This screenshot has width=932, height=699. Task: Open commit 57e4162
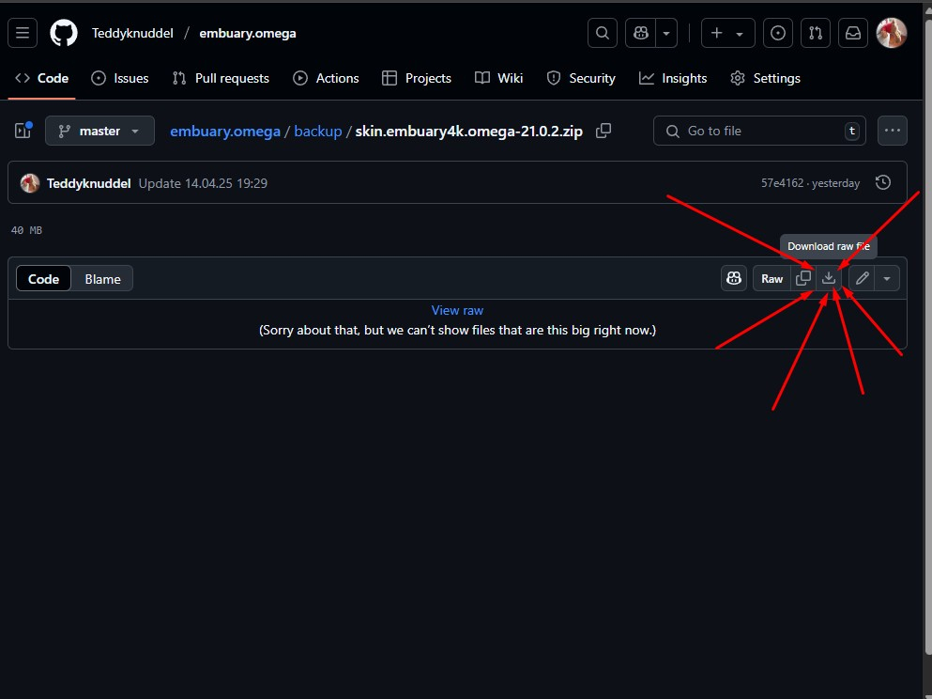pos(782,183)
